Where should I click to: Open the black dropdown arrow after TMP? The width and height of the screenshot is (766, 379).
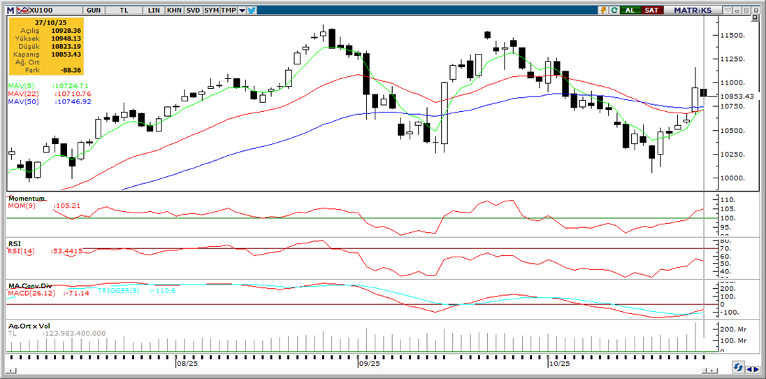click(242, 10)
